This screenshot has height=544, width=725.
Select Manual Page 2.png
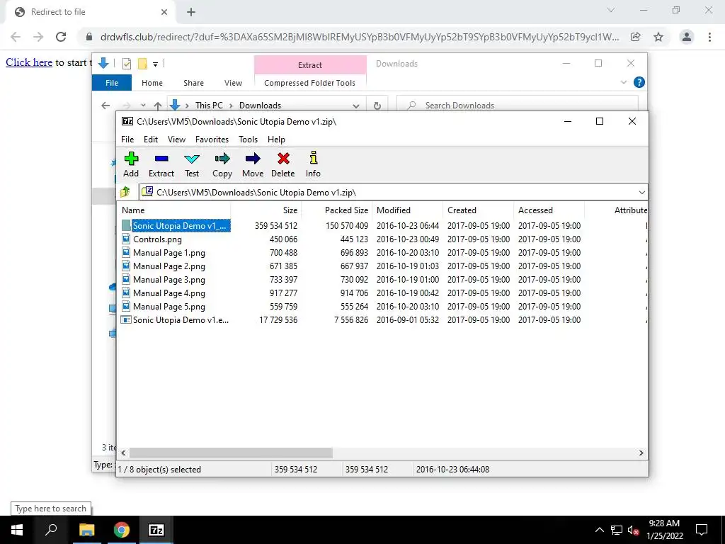169,266
